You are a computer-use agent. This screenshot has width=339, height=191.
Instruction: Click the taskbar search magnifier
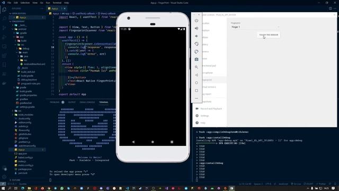click(10, 188)
